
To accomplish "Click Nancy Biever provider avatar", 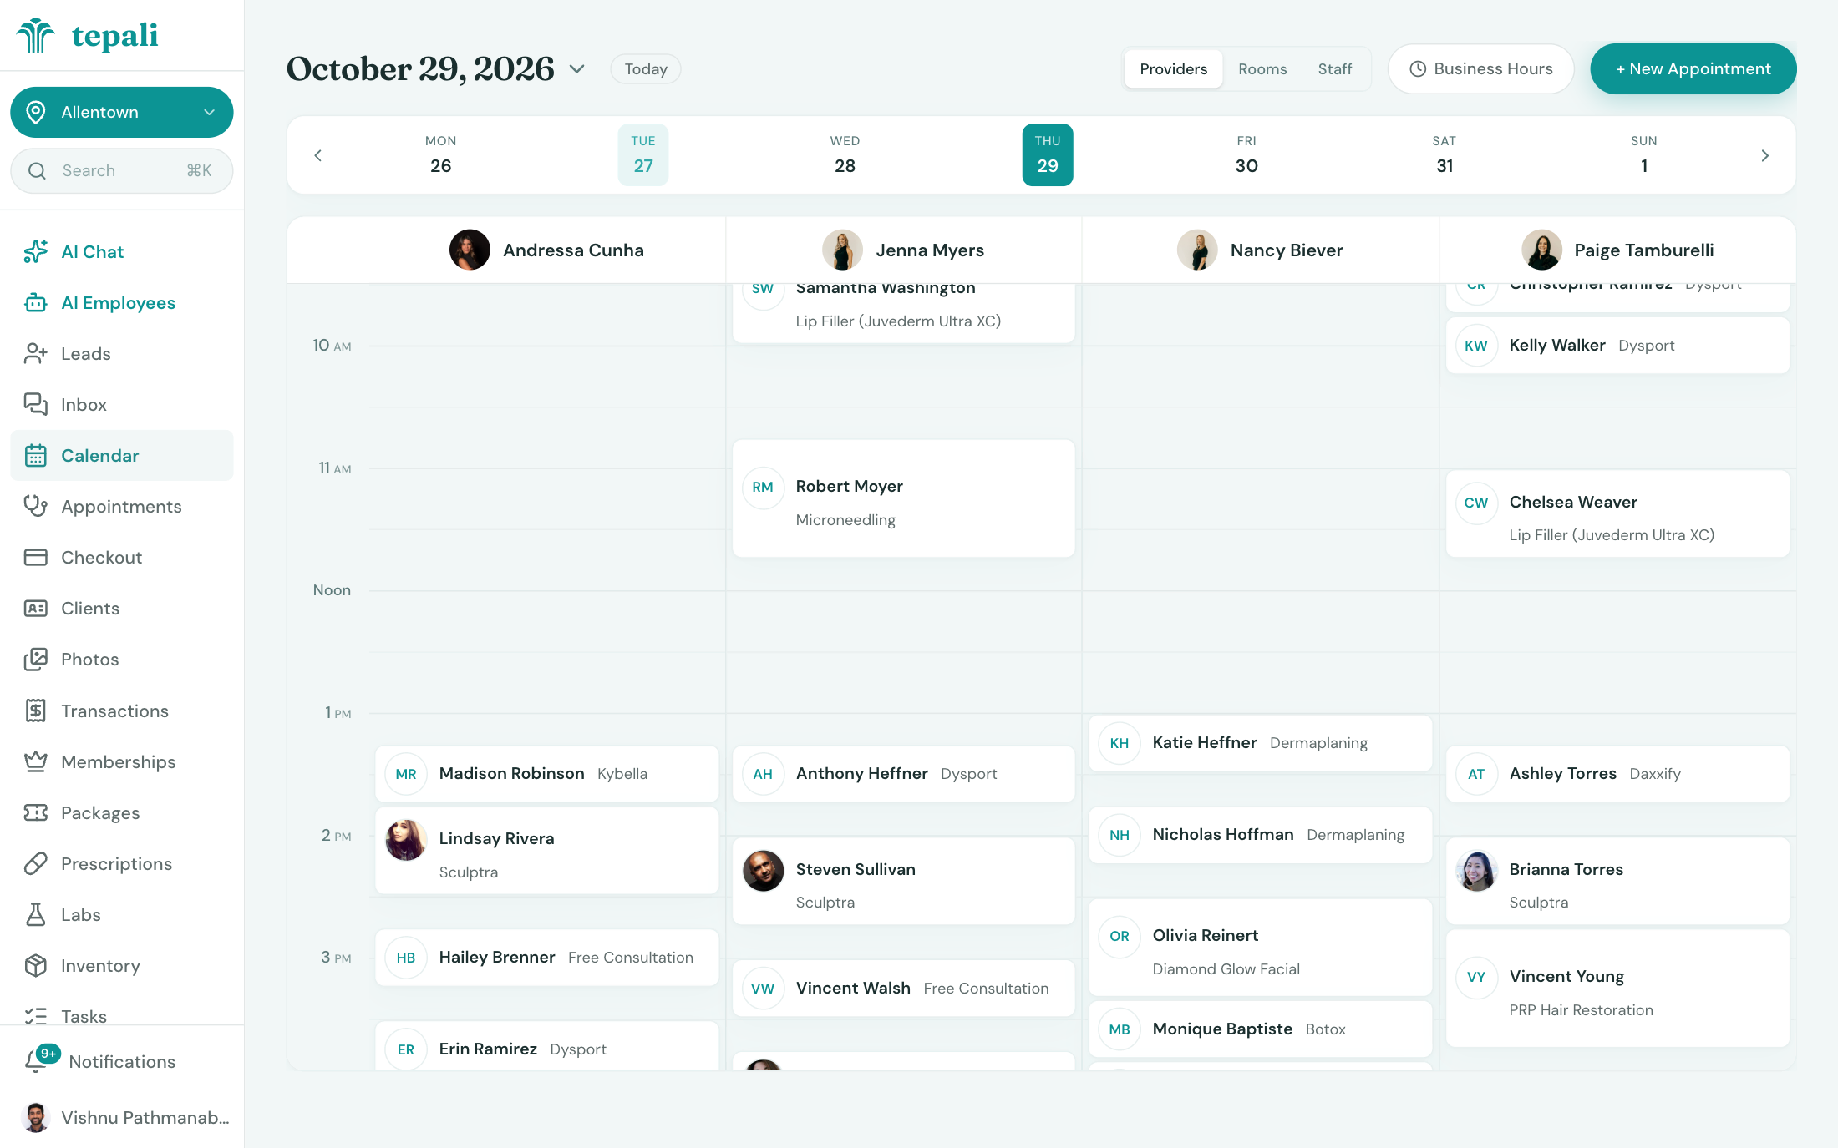I will coord(1197,250).
